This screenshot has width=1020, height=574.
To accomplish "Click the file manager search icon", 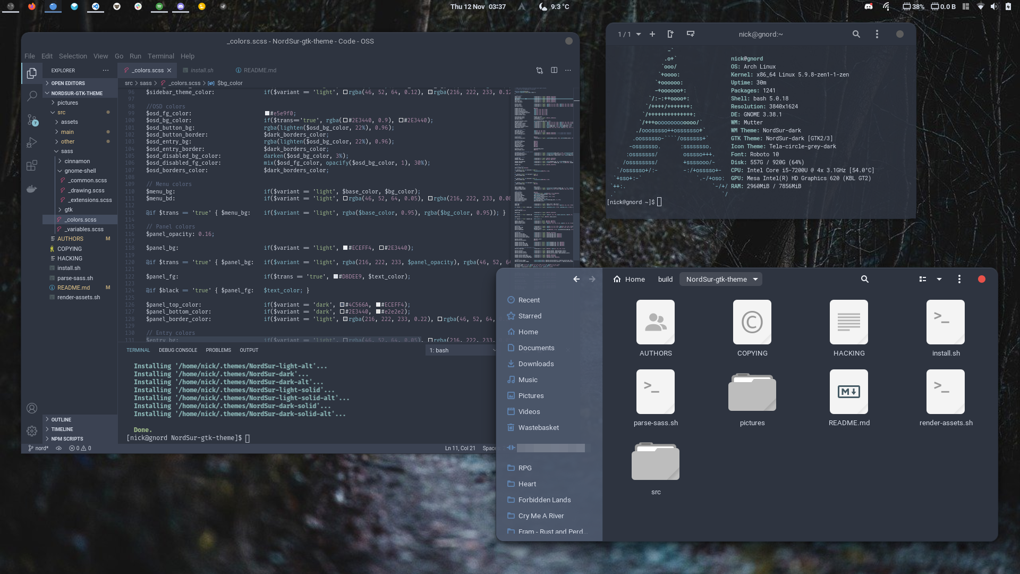I will (x=864, y=279).
